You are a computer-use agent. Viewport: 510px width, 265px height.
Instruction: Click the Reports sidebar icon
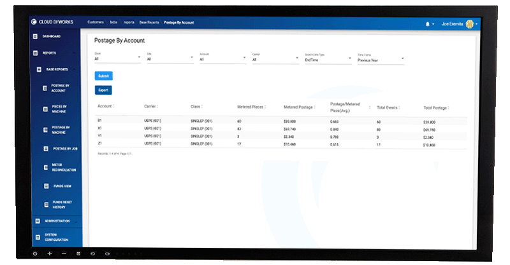(36, 53)
